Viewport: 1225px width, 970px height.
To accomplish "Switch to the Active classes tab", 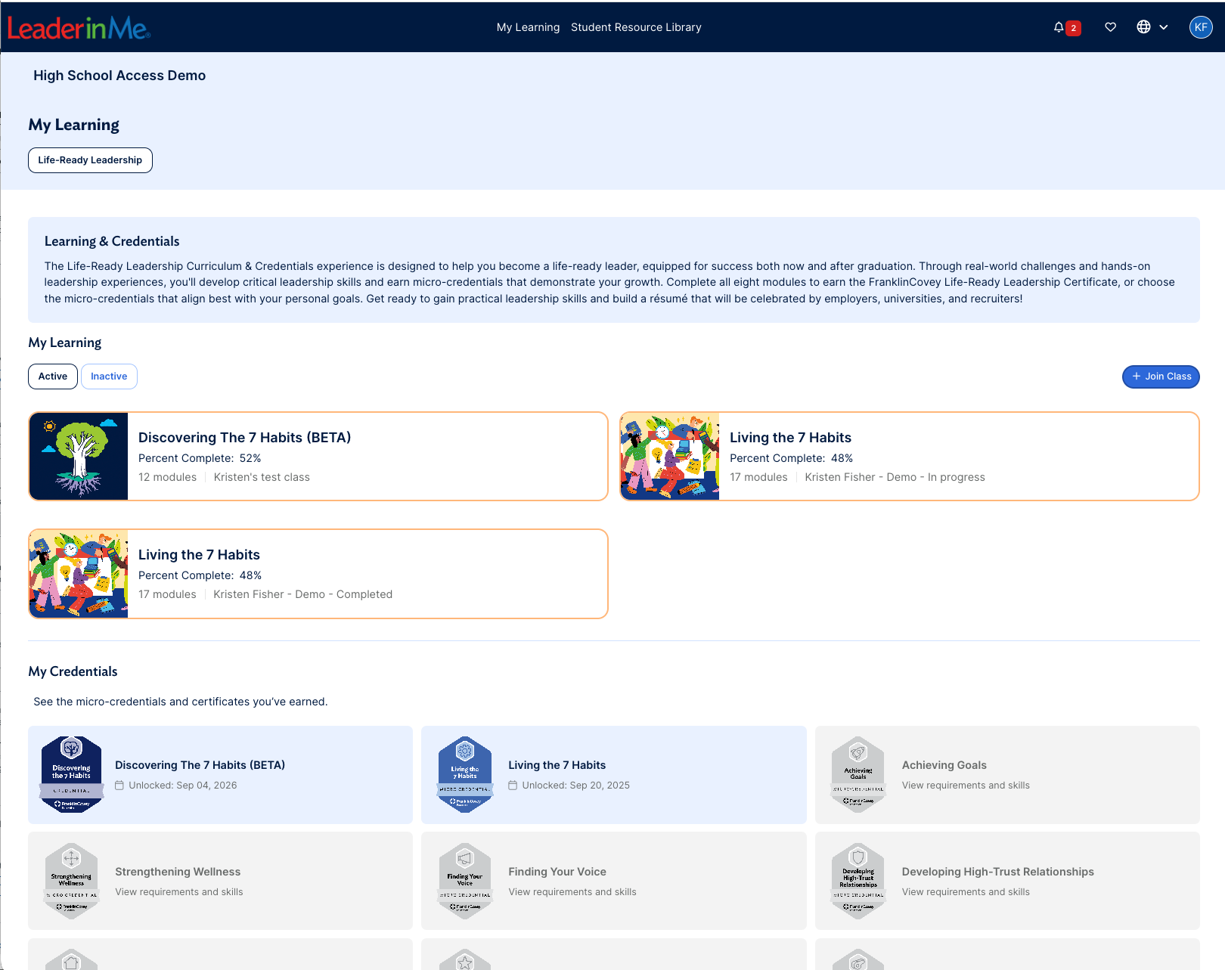I will (x=53, y=377).
